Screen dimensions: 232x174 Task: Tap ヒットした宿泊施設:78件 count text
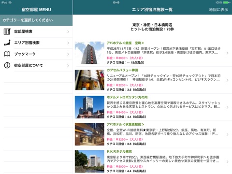coord(152,29)
